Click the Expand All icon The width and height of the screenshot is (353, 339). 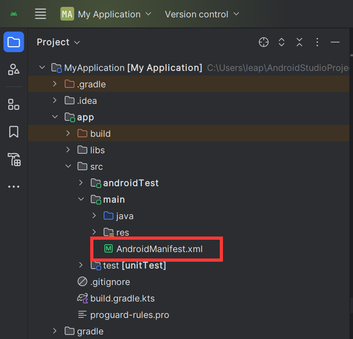point(282,42)
